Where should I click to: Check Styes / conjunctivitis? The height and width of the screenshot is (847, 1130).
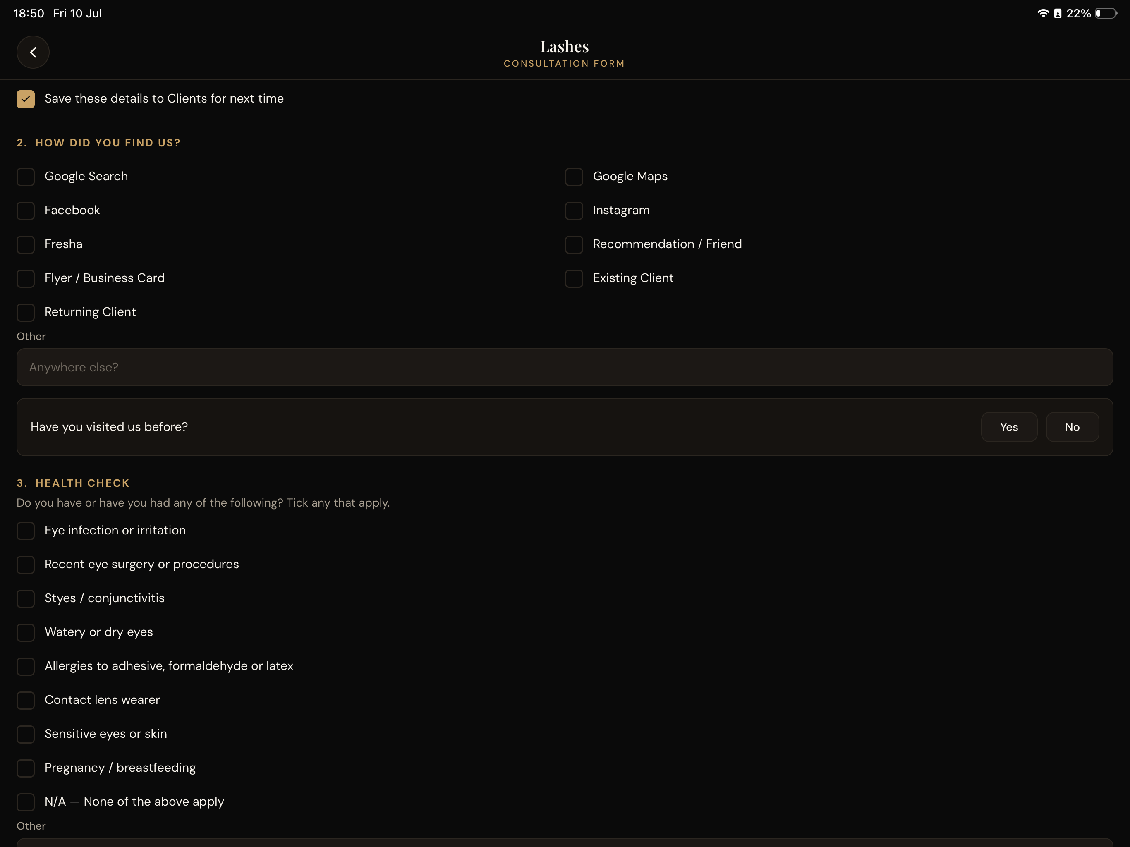pos(26,599)
